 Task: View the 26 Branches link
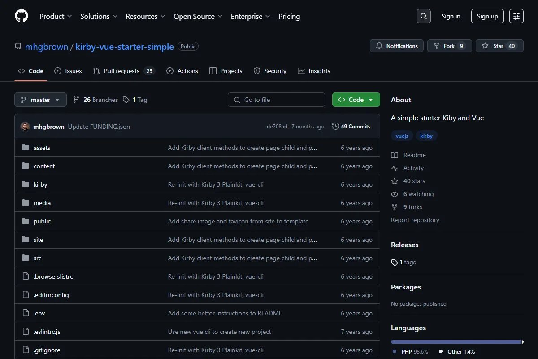click(x=95, y=100)
